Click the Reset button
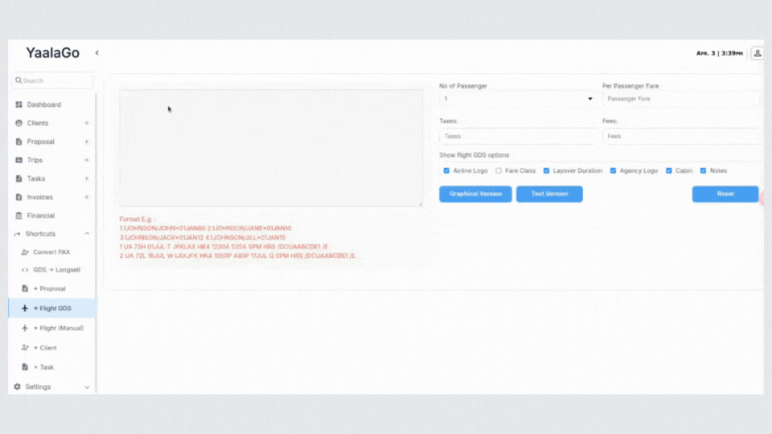772x434 pixels. click(x=725, y=194)
